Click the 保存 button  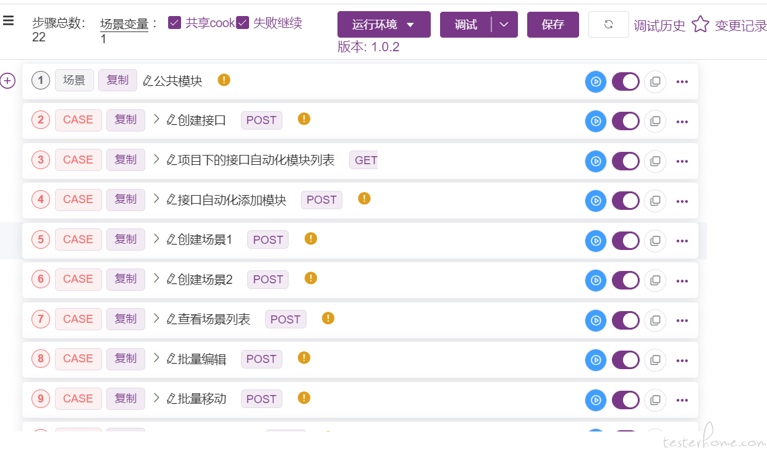coord(553,25)
